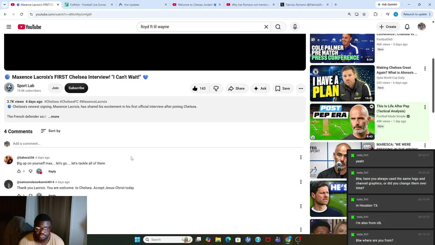
Task: Open the YouTube guide hamburger menu
Action: 9,27
